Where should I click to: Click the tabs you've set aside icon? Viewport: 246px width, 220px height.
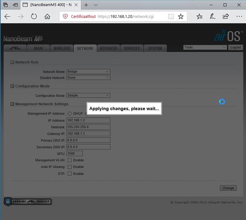pyautogui.click(x=5, y=5)
